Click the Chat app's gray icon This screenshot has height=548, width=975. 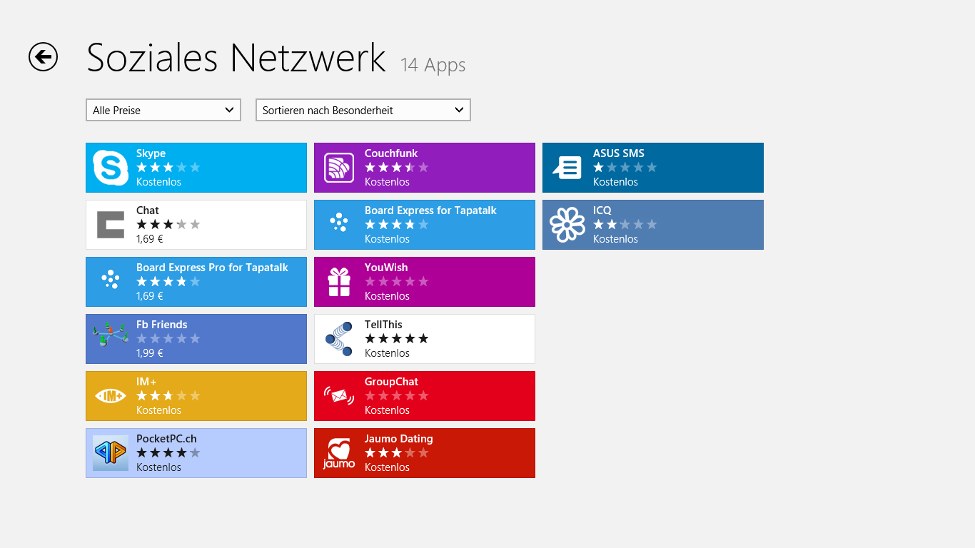(111, 225)
